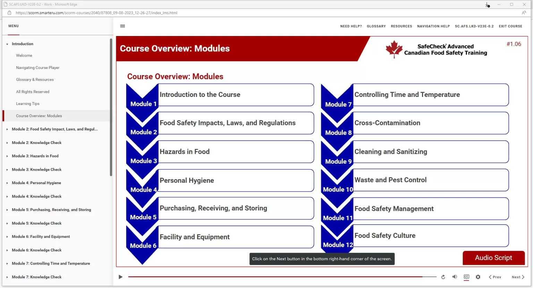
Task: Click the download icon in the browser toolbar
Action: pos(487,4)
